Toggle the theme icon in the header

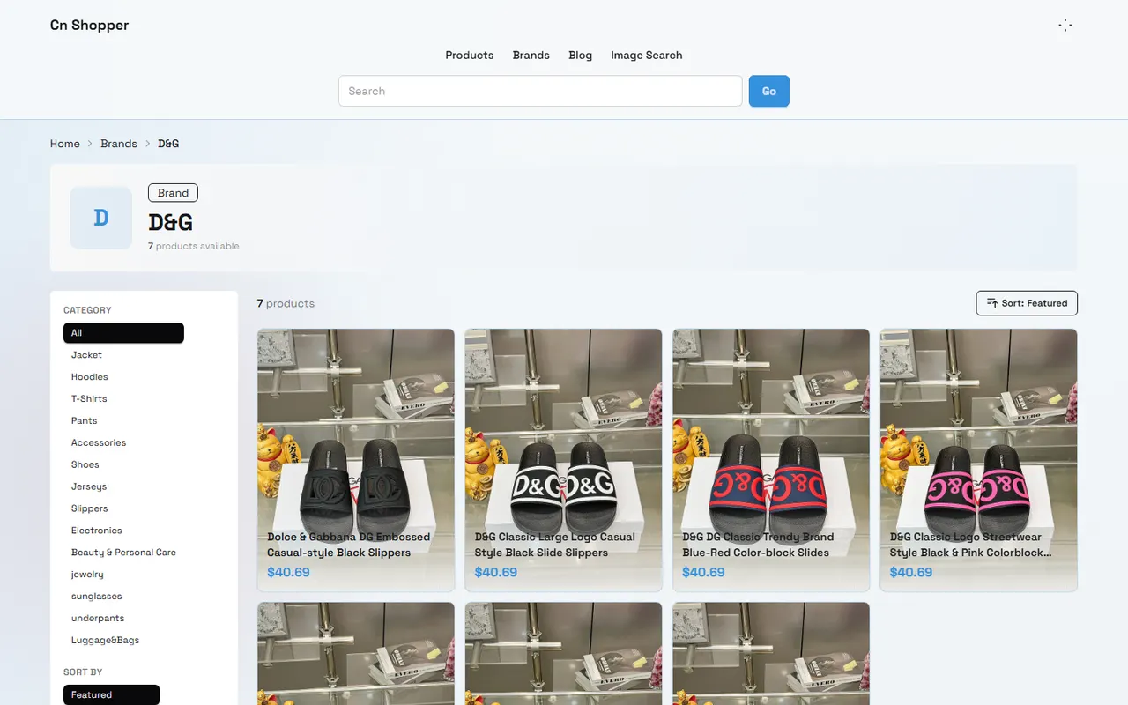point(1065,26)
